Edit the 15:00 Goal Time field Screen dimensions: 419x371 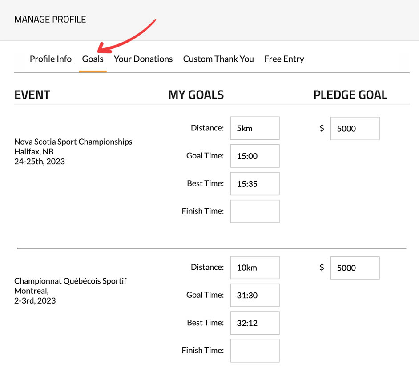click(x=254, y=156)
